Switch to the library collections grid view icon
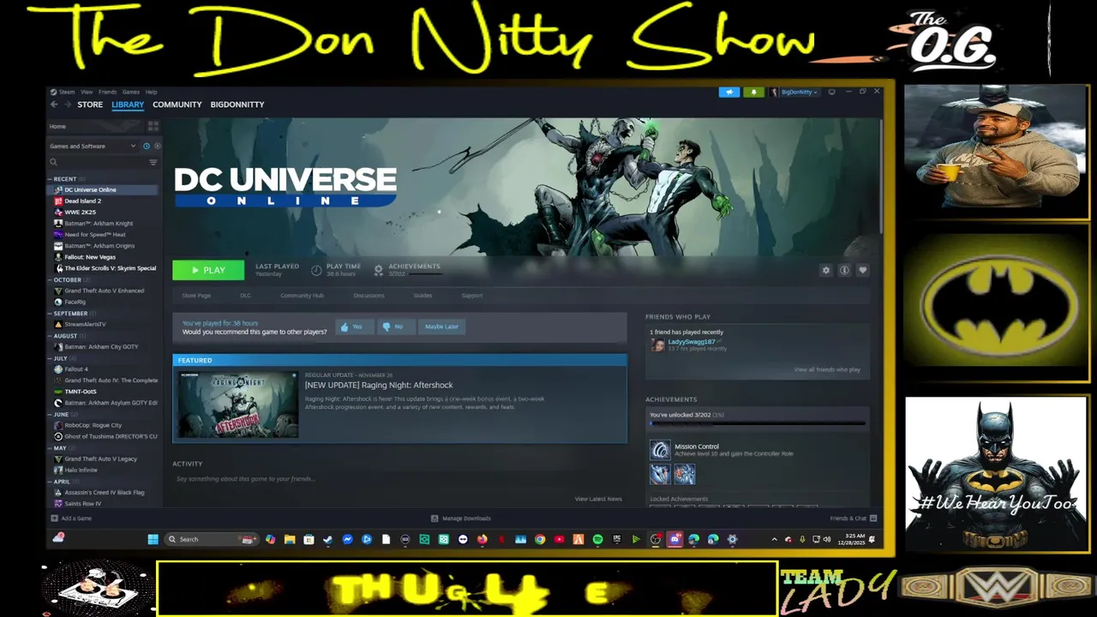Viewport: 1097px width, 617px height. click(x=153, y=126)
